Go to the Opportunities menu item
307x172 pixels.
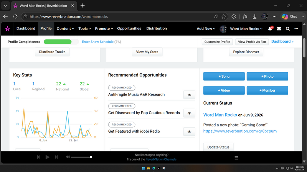[129, 28]
